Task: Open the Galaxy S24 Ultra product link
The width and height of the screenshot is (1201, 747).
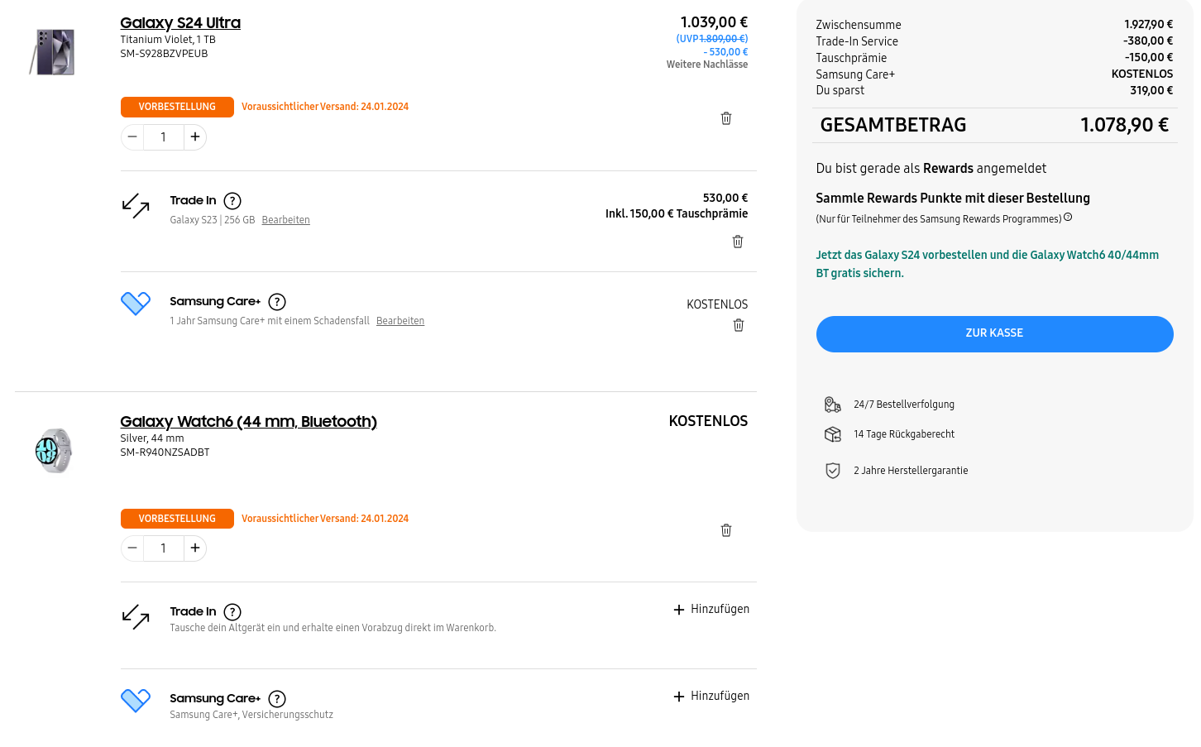Action: coord(180,23)
